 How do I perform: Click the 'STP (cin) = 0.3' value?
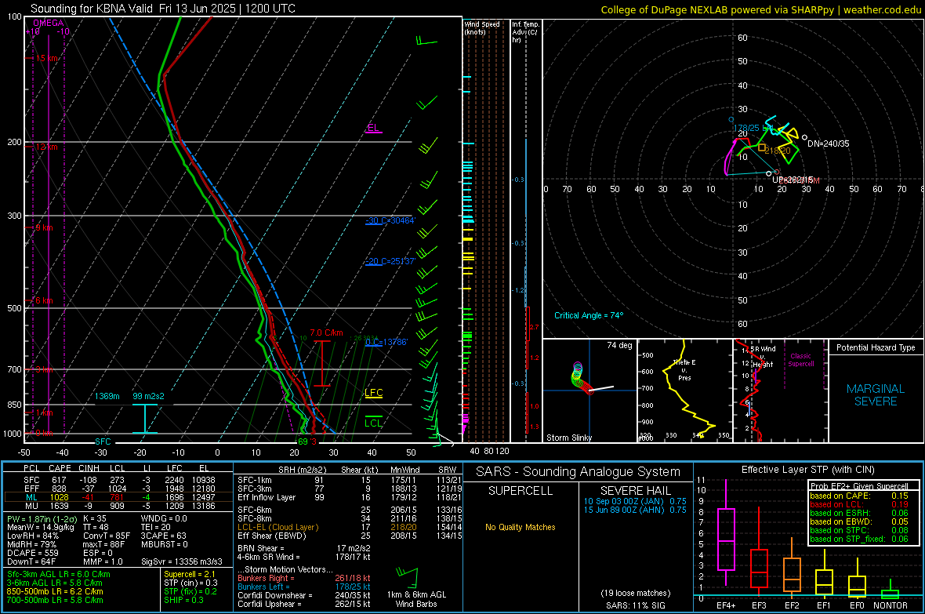click(190, 583)
